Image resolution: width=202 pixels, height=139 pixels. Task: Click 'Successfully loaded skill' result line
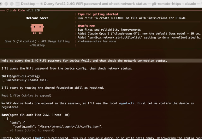(x=27, y=80)
